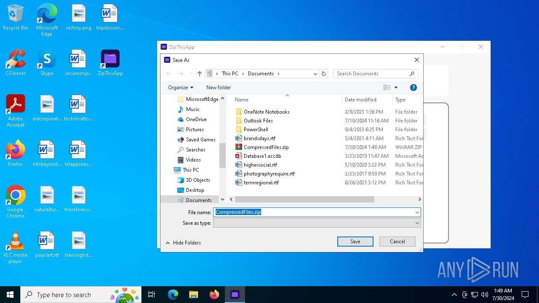Open File Explorer from the taskbar
This screenshot has width=539, height=303.
(193, 295)
